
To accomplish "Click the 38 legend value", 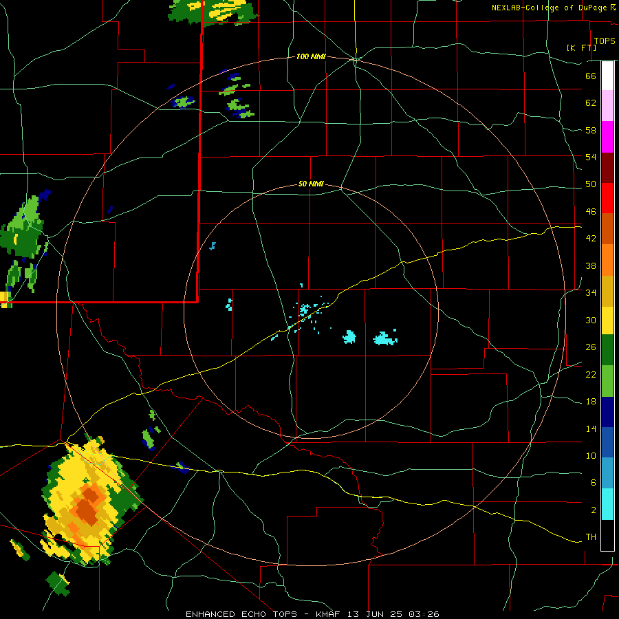I will tap(591, 266).
